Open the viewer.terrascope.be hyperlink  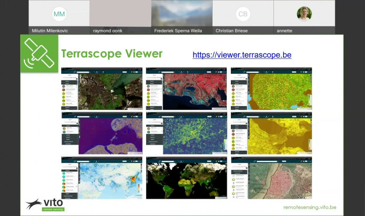242,55
